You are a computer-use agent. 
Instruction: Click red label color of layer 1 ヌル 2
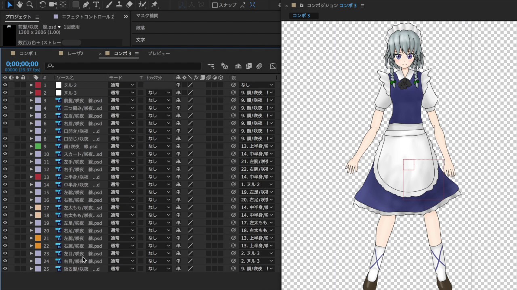click(38, 85)
